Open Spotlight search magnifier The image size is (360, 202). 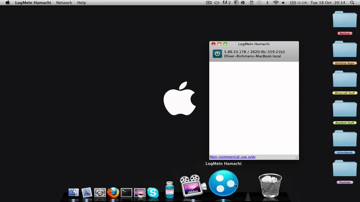click(352, 3)
